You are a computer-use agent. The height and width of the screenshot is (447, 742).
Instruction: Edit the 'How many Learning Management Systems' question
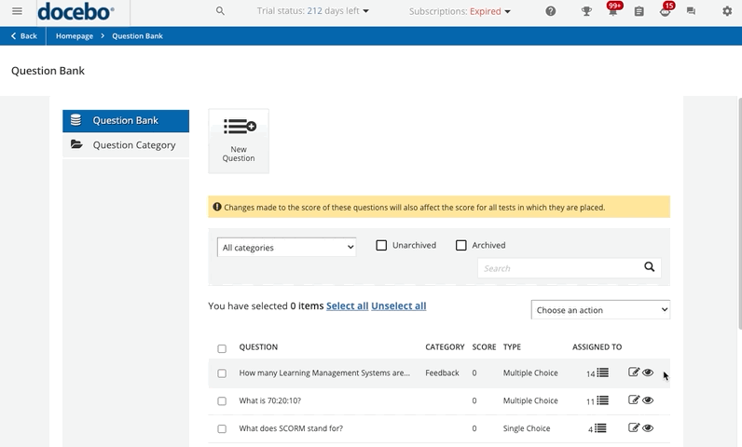pyautogui.click(x=634, y=372)
